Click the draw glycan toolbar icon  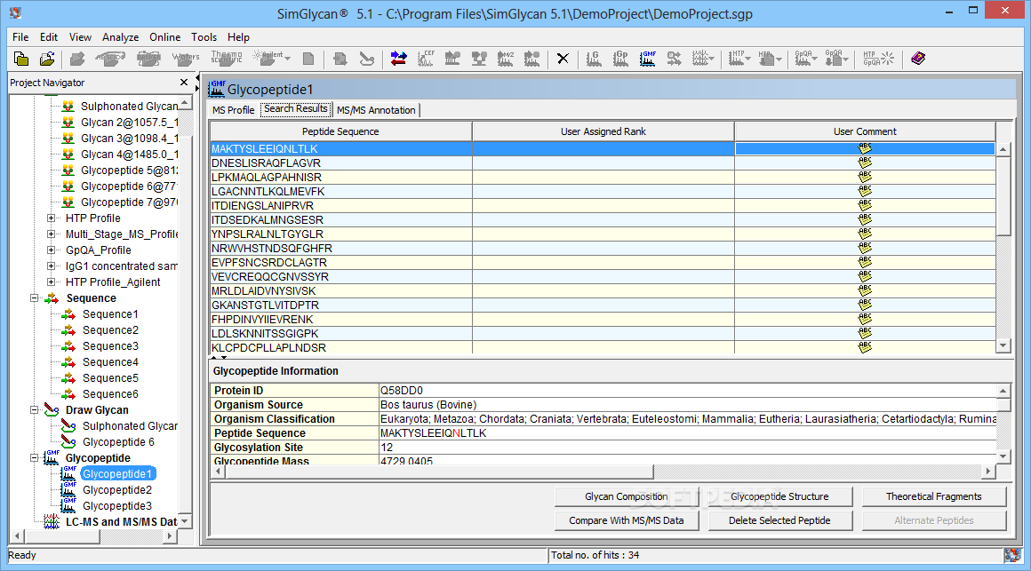367,59
